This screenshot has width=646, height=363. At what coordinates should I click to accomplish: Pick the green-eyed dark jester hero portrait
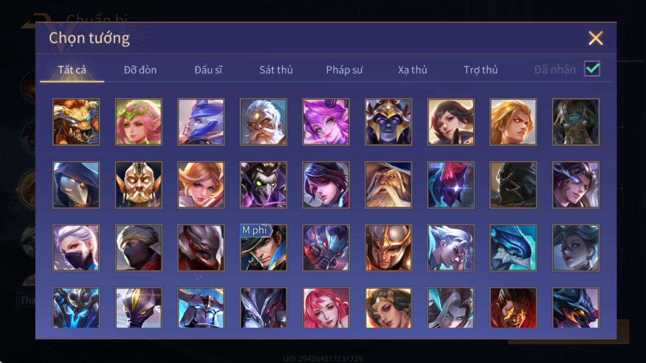tap(263, 185)
